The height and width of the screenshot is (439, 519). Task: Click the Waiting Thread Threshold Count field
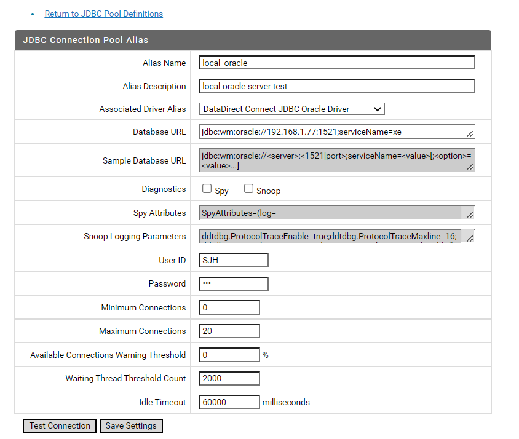(230, 378)
